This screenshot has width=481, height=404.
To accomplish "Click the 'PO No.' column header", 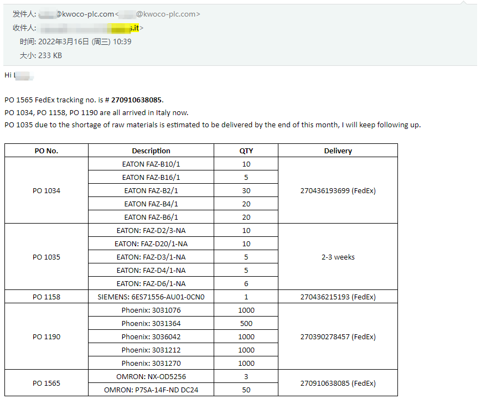I will point(46,151).
